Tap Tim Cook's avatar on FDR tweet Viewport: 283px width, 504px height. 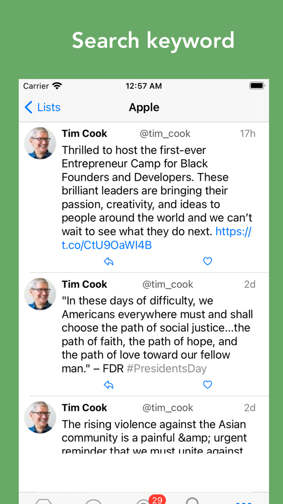click(40, 294)
